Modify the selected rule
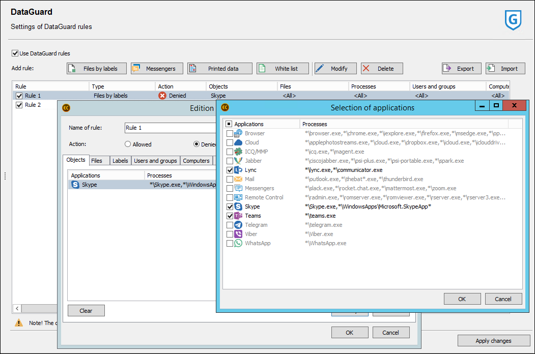Screen dimensions: 535x354 [x=335, y=69]
